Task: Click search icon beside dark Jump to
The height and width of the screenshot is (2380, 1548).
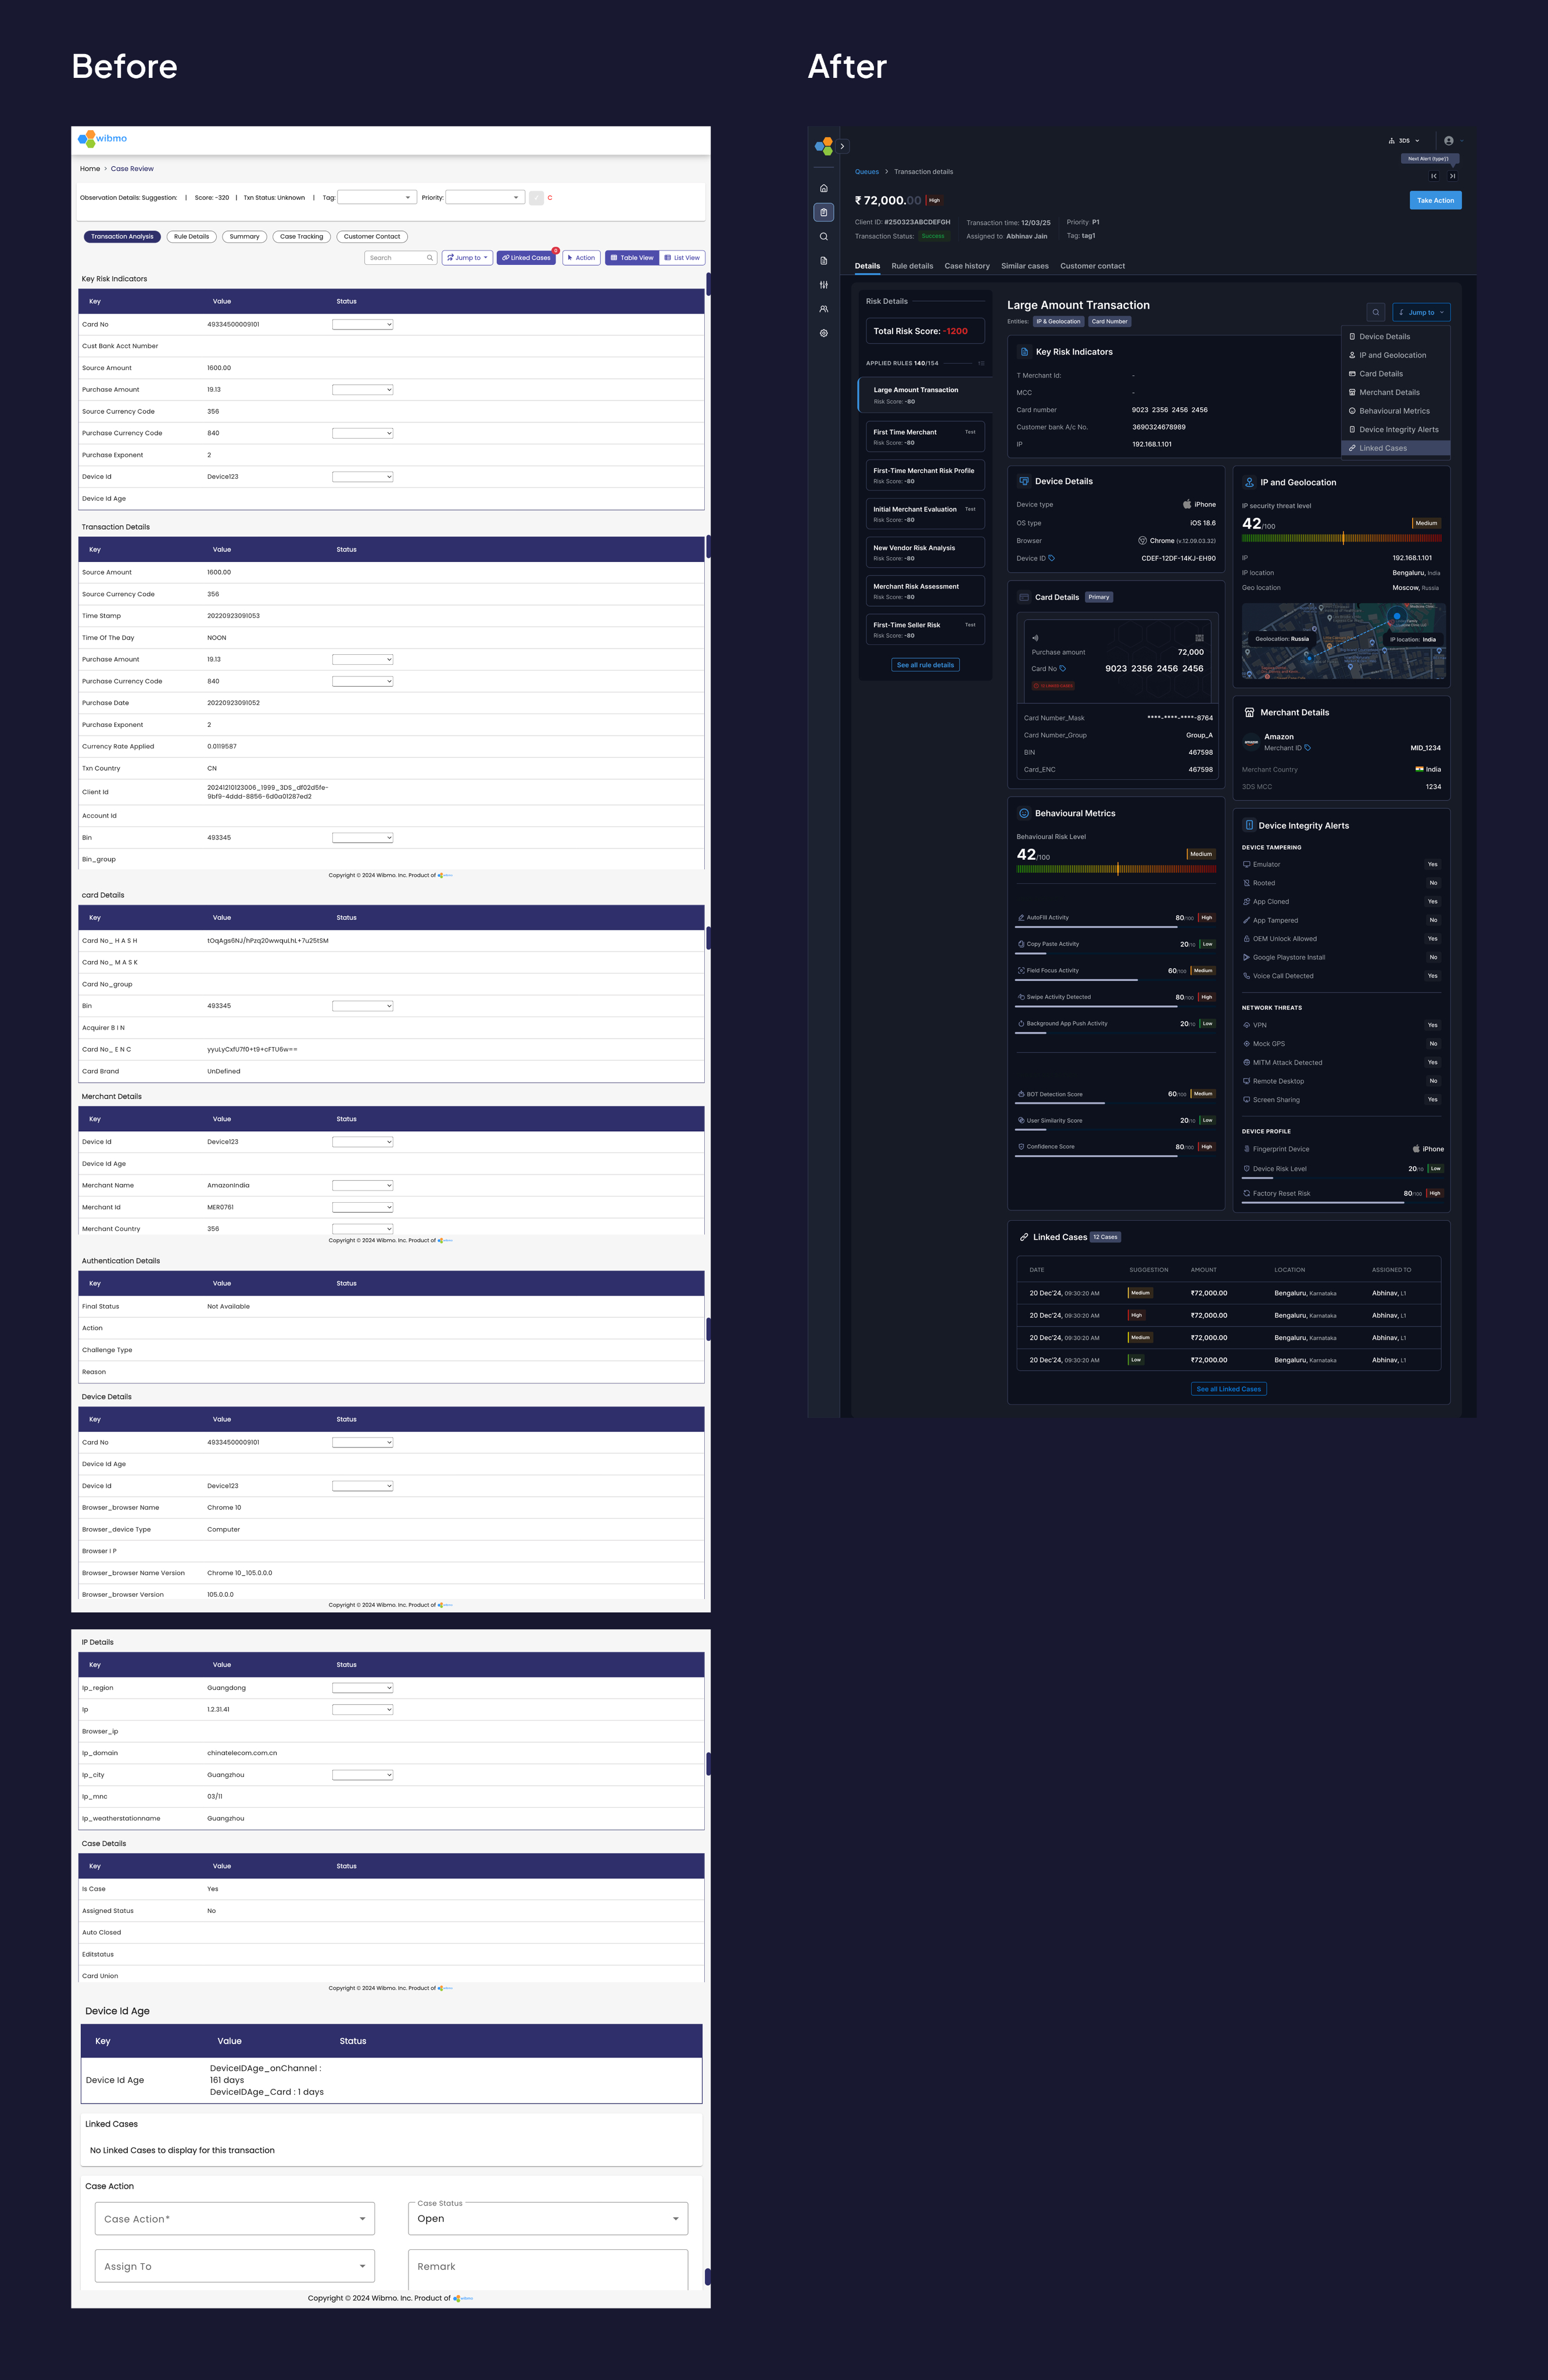Action: [x=1375, y=312]
